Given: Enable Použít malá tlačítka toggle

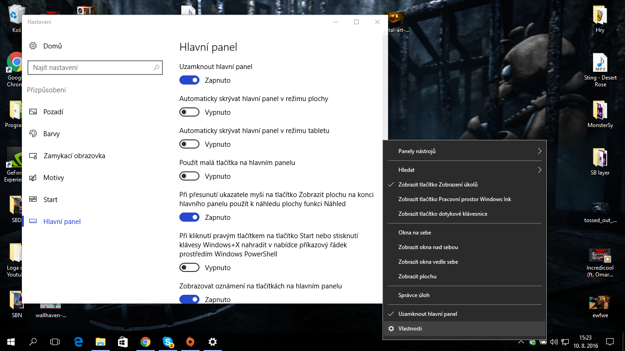Looking at the screenshot, I should pyautogui.click(x=189, y=176).
